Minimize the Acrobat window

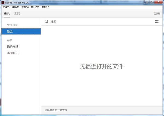coord(147,2)
